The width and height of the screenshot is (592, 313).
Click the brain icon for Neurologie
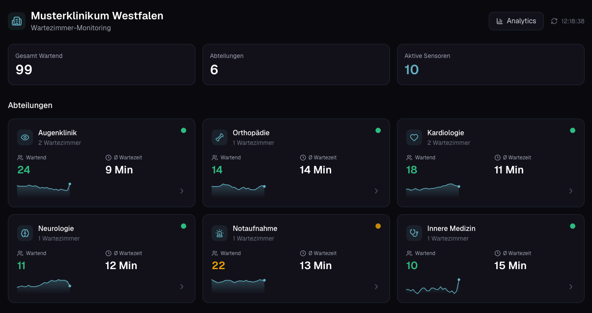pos(25,233)
